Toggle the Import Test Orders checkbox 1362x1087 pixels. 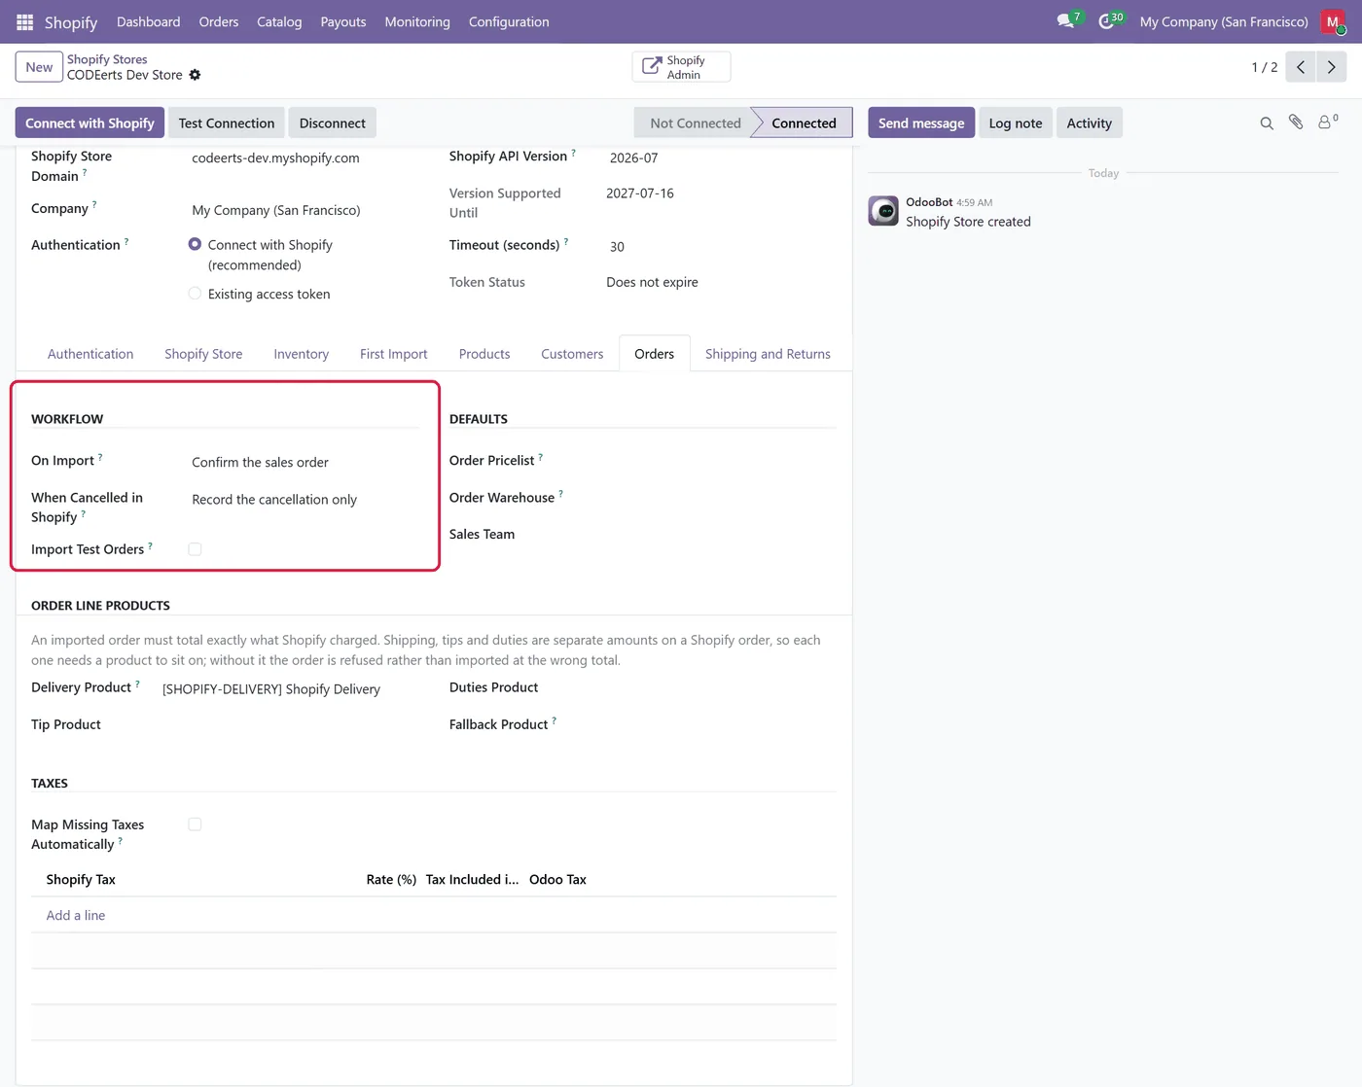click(195, 549)
